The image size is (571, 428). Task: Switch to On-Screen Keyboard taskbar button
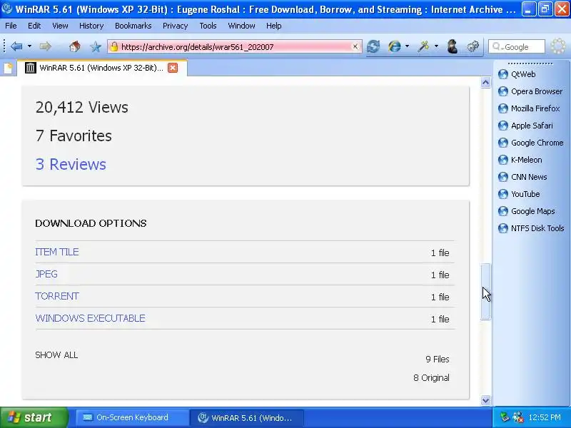pos(132,418)
